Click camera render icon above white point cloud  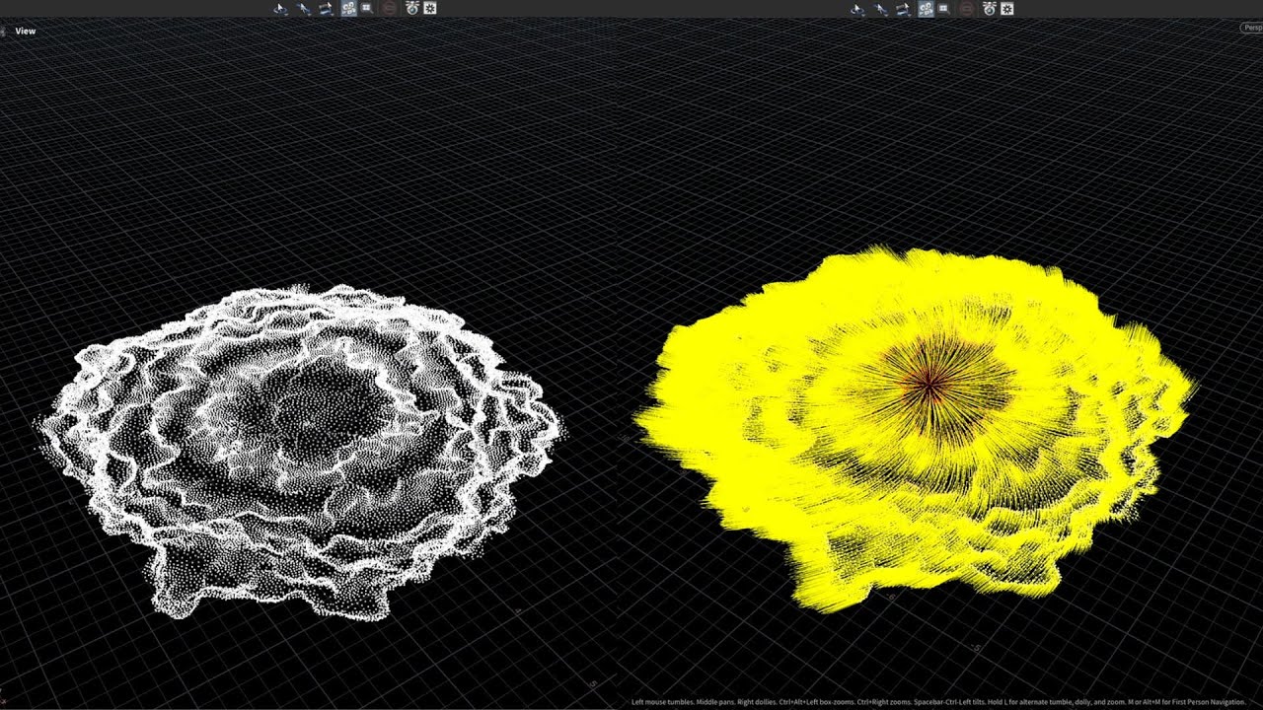411,9
